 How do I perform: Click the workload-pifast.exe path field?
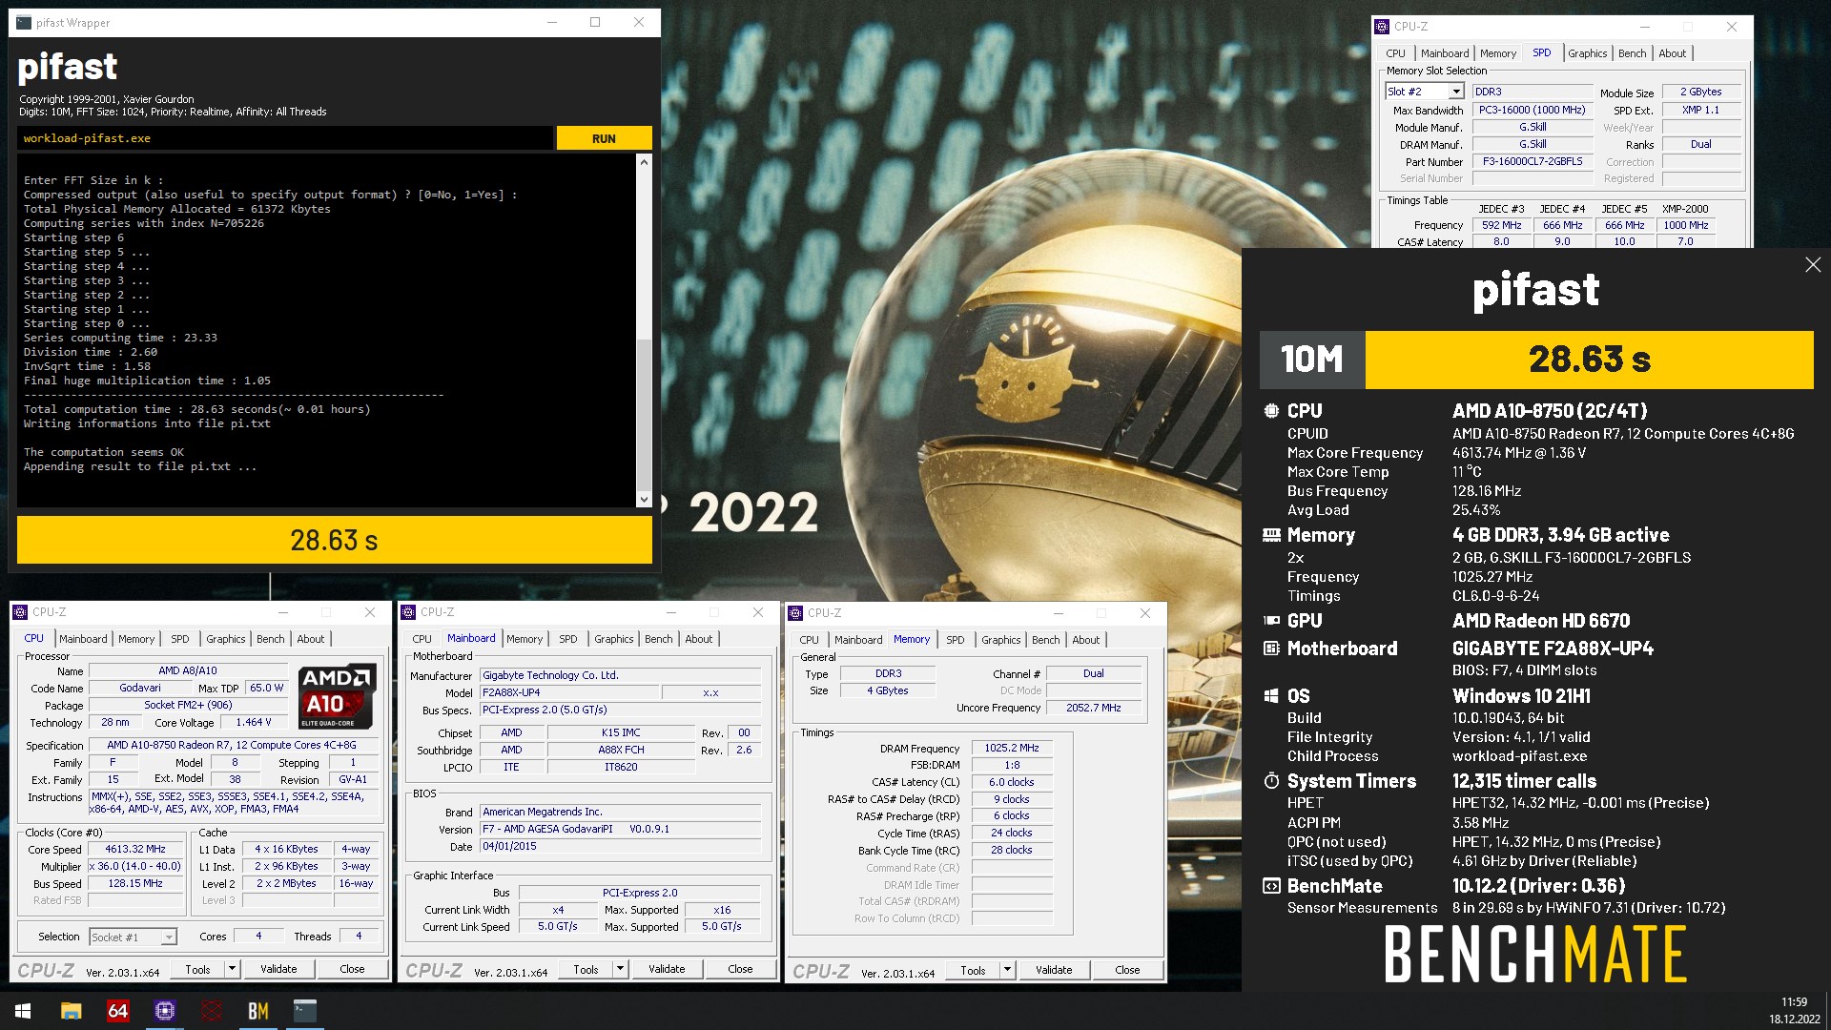284,138
